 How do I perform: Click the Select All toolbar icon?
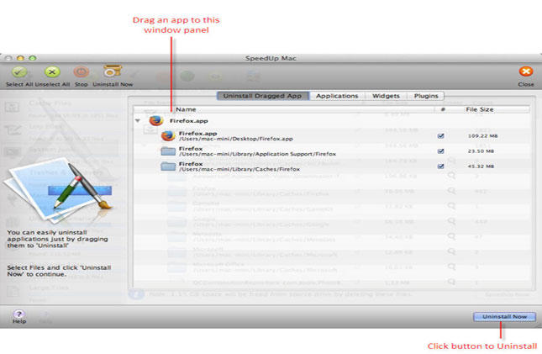19,72
